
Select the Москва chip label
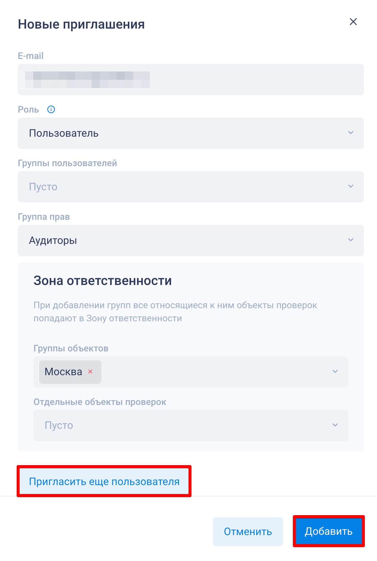[x=63, y=372]
